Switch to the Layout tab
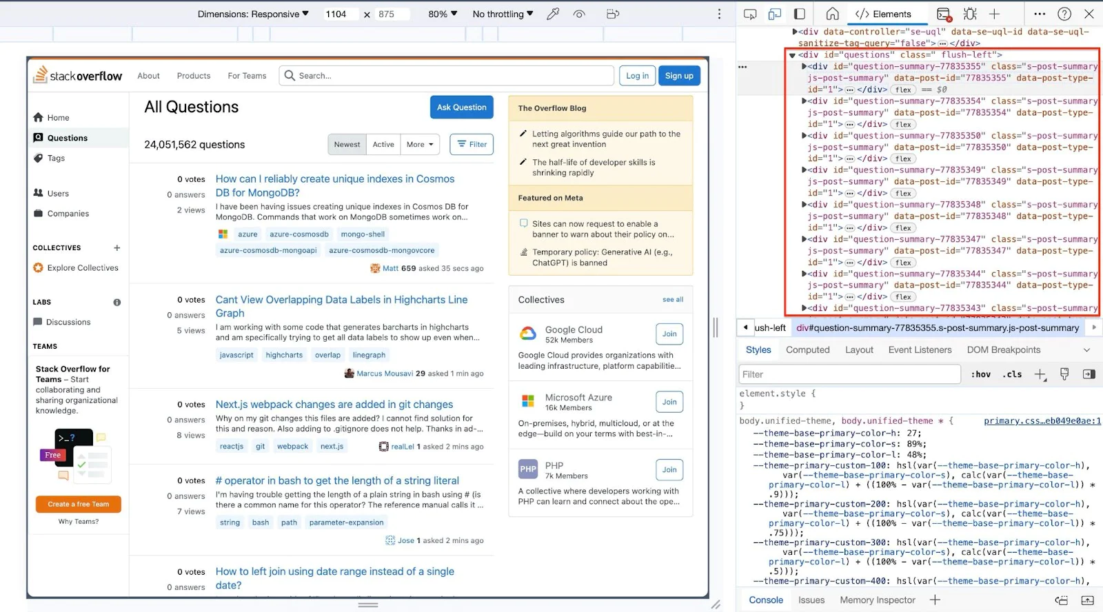Screen dimensions: 1103x612 coord(859,350)
